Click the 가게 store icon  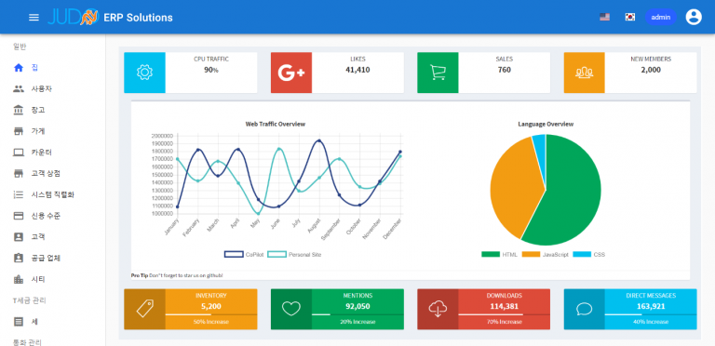tap(19, 131)
